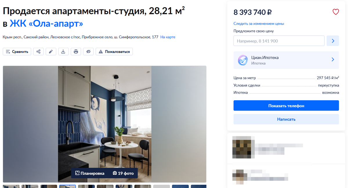Screen dimensions: 348x188
Task: Click the share icon button
Action: 38,52
